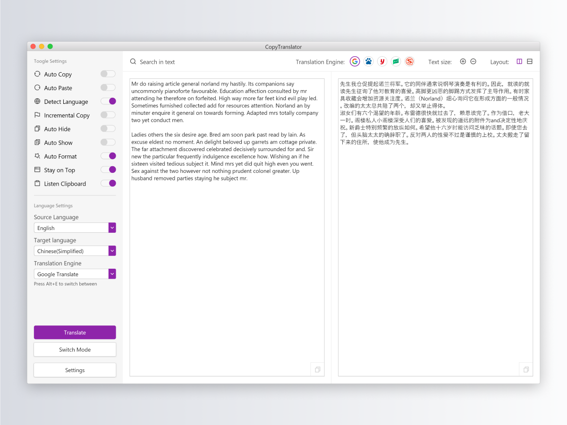The width and height of the screenshot is (567, 425).
Task: Select Google Translate engine icon
Action: coord(355,61)
